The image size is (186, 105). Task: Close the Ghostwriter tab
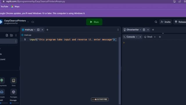coord(148,30)
